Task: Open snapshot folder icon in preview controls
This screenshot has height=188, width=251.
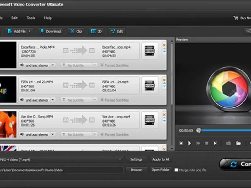Action: [238, 143]
